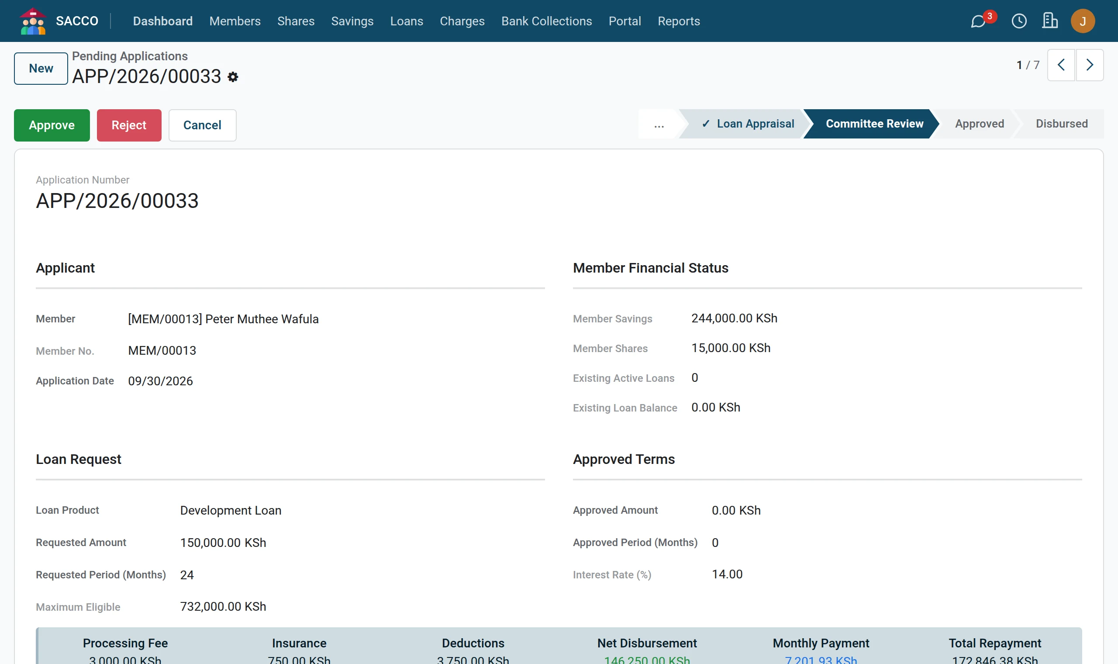Open the Portal menu
The width and height of the screenshot is (1118, 664).
[625, 21]
